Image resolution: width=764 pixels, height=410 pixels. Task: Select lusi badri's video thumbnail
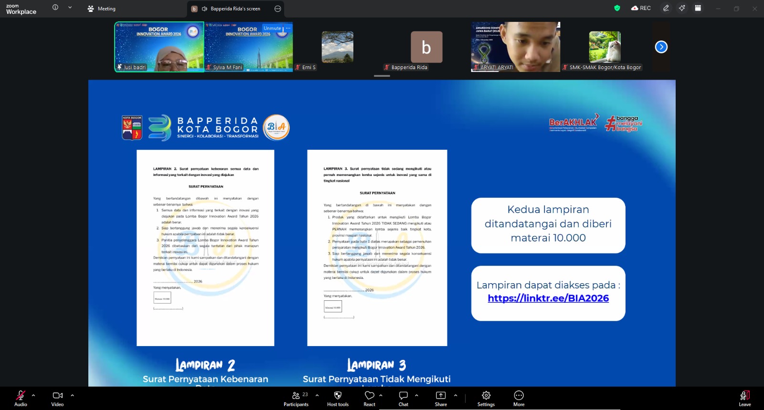159,47
